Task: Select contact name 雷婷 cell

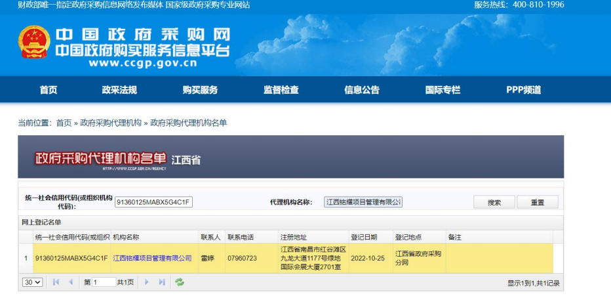Action: coord(212,258)
